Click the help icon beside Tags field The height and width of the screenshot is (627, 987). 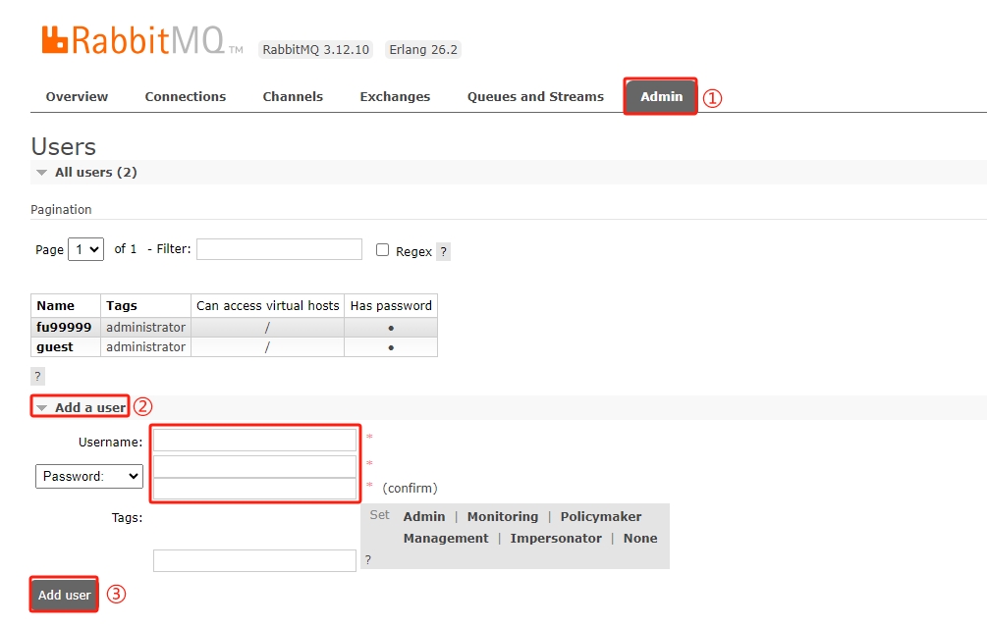tap(367, 560)
